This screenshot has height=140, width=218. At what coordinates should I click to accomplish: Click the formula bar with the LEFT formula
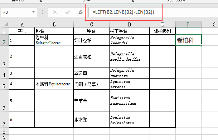(153, 12)
